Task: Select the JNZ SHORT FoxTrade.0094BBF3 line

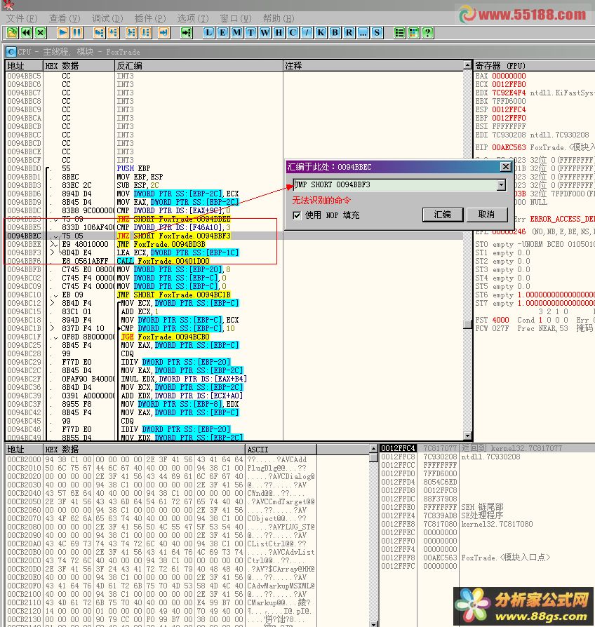Action: (x=173, y=236)
